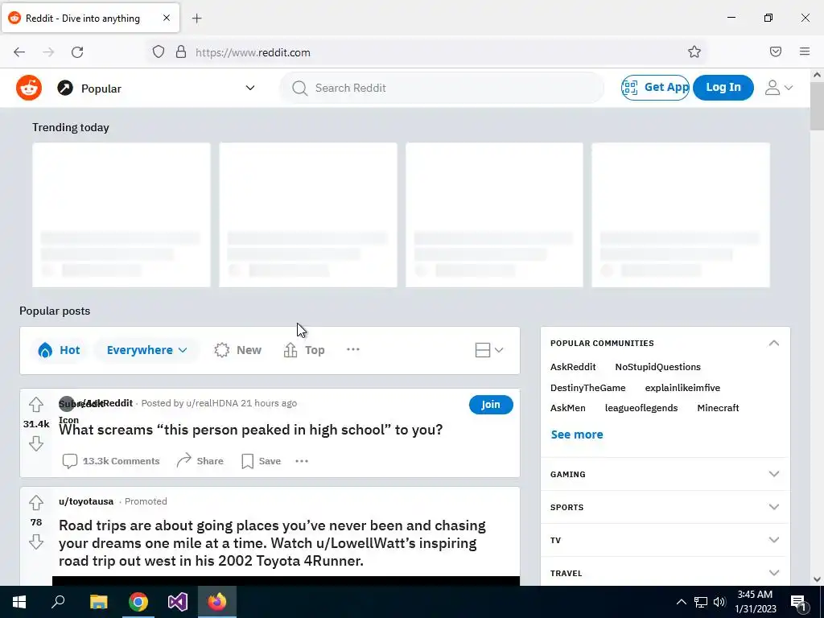This screenshot has width=824, height=618.
Task: Expand the Gaming category
Action: tap(665, 474)
